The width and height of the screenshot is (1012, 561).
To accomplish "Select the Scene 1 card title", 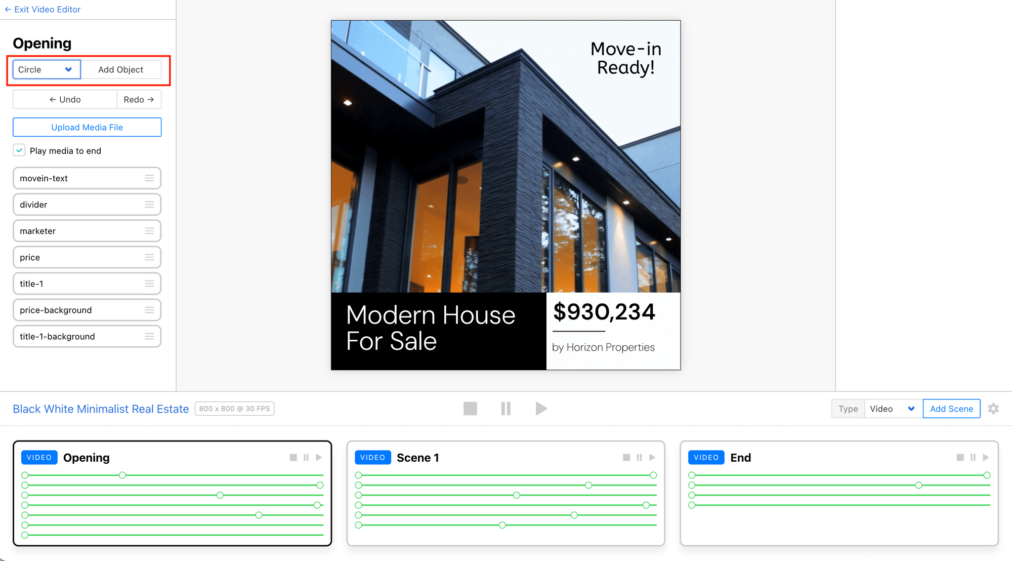I will click(418, 458).
